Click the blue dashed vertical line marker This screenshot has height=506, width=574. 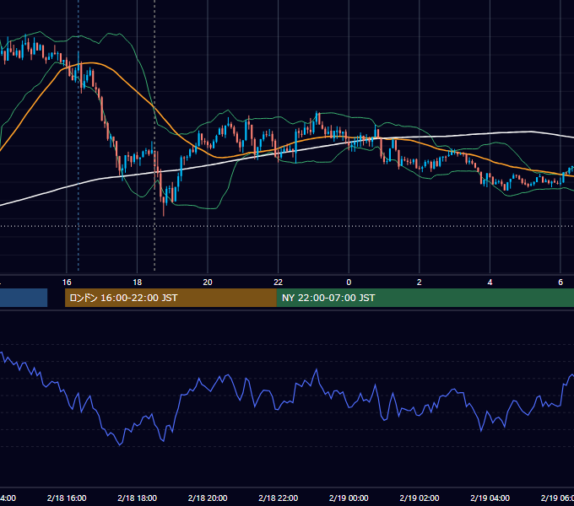(79, 136)
